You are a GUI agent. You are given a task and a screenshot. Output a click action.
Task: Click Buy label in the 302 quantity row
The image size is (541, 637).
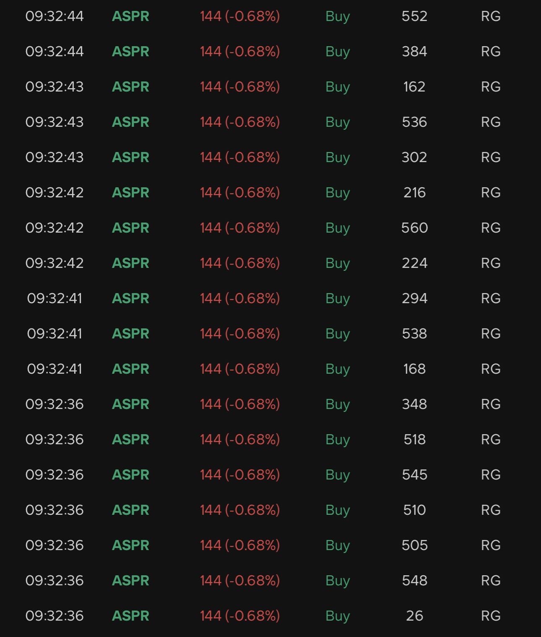[x=337, y=157]
